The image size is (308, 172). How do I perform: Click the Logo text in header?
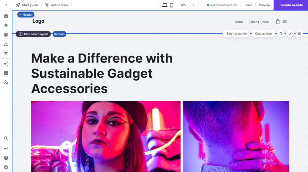tap(38, 21)
